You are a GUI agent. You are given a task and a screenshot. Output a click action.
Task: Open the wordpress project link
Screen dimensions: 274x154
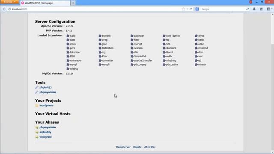tap(46, 106)
